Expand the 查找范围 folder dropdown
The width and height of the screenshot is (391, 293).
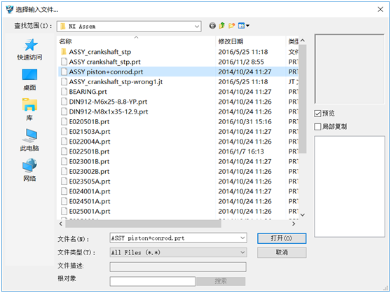(x=129, y=26)
